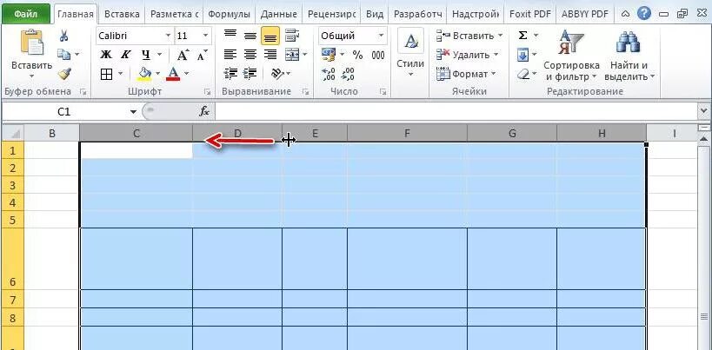Open Шрифт group dialog launcher
Screen dimensions: 712x350
point(208,92)
